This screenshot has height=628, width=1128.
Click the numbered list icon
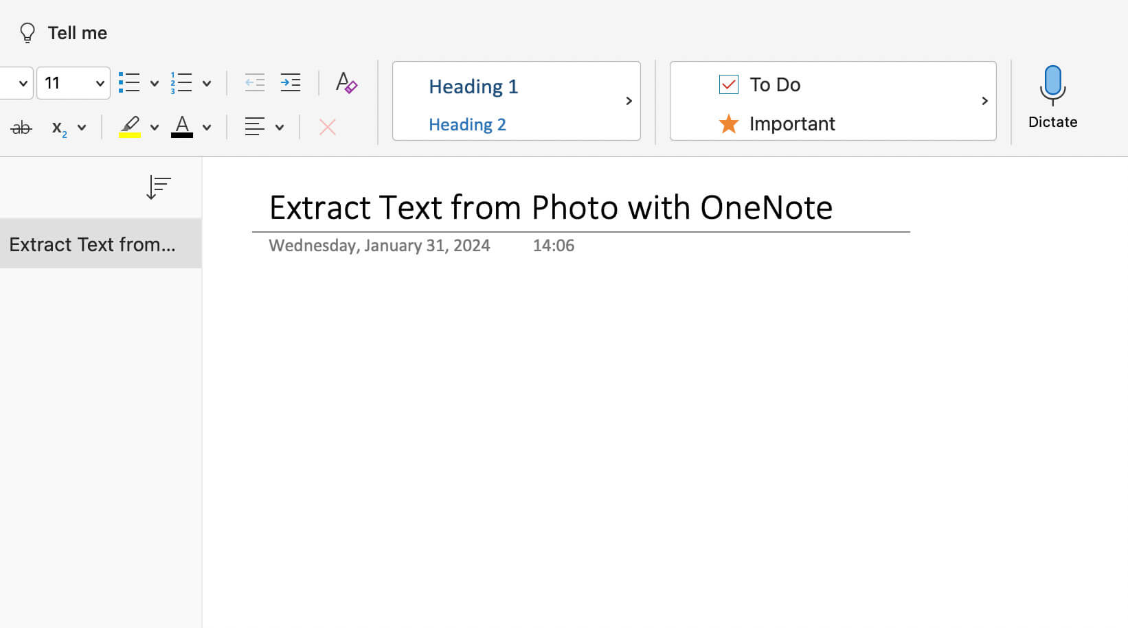pyautogui.click(x=181, y=83)
